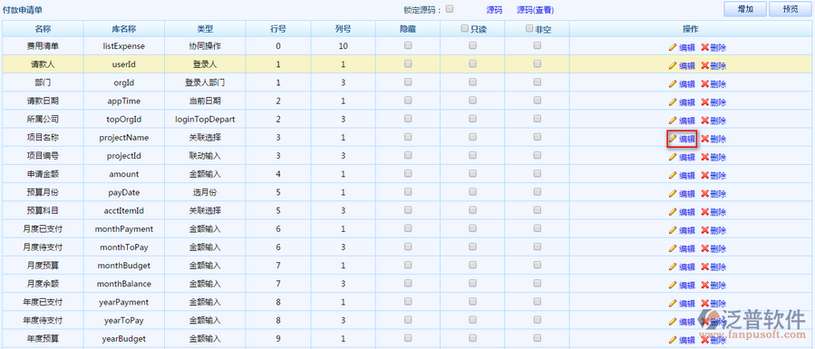815x349 pixels.
Task: Edit the monthPayment row via pencil icon
Action: click(673, 229)
